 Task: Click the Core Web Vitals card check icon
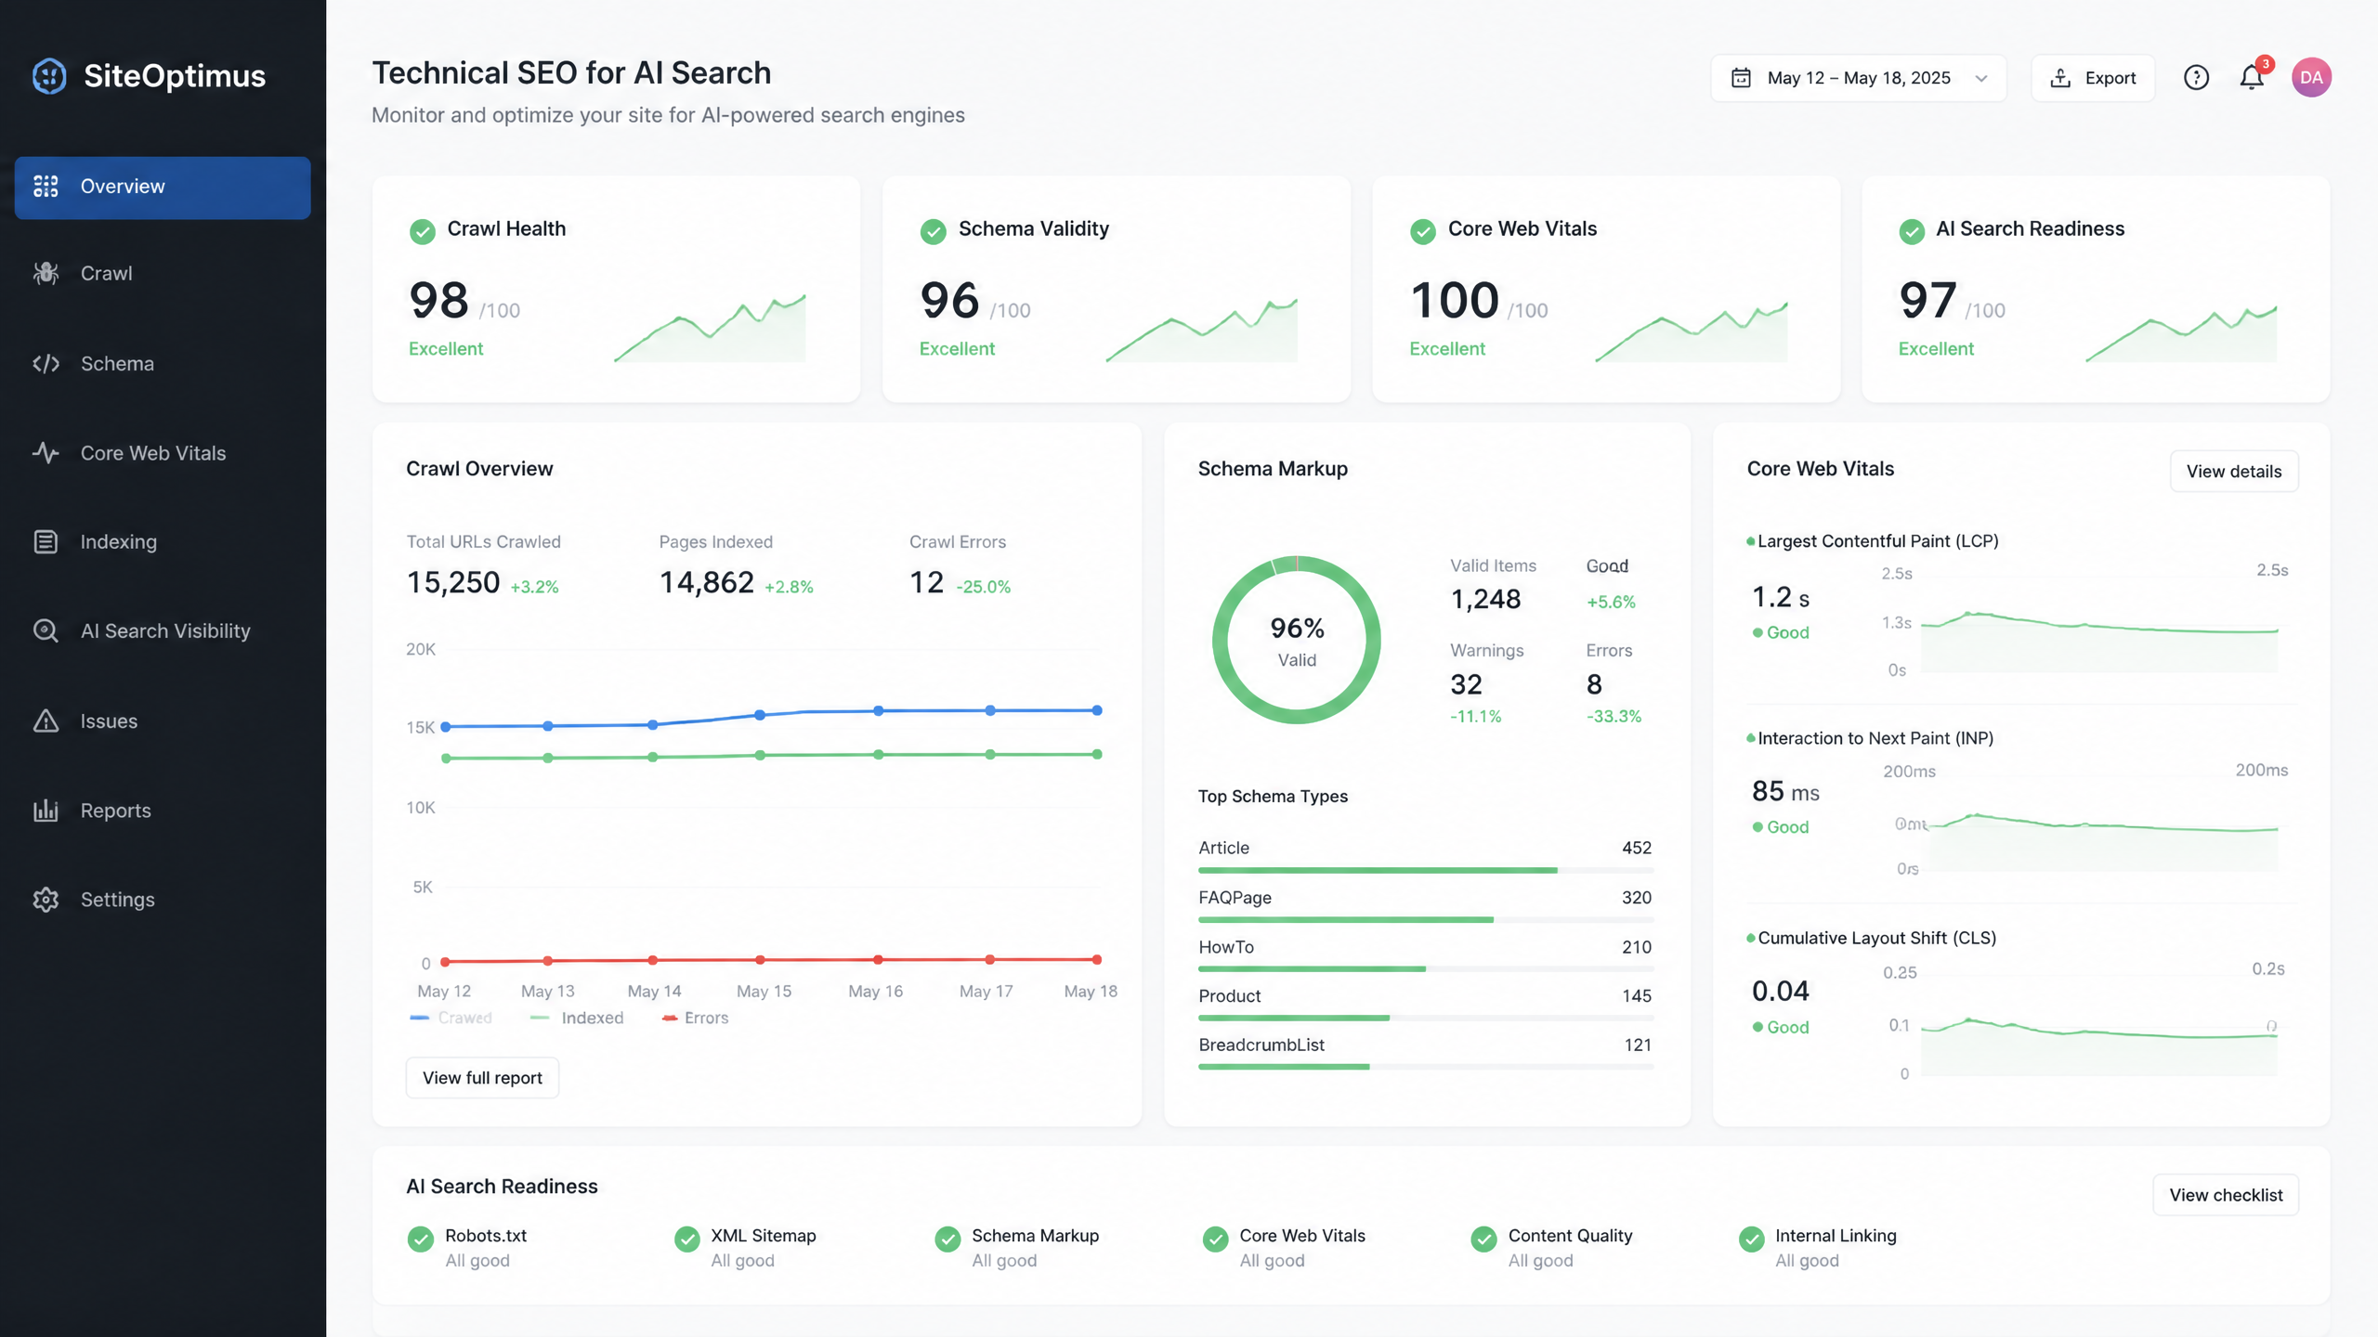coord(1423,231)
